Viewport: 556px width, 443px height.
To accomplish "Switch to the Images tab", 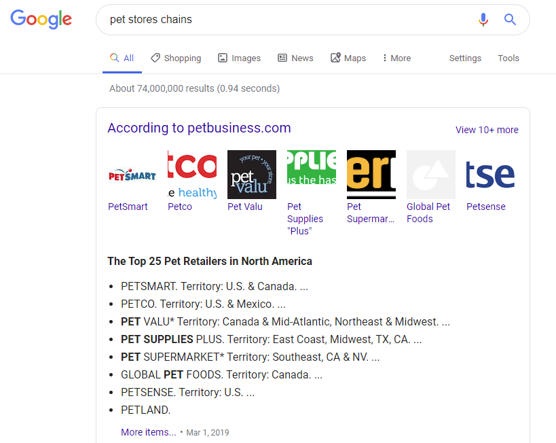I will pos(240,58).
